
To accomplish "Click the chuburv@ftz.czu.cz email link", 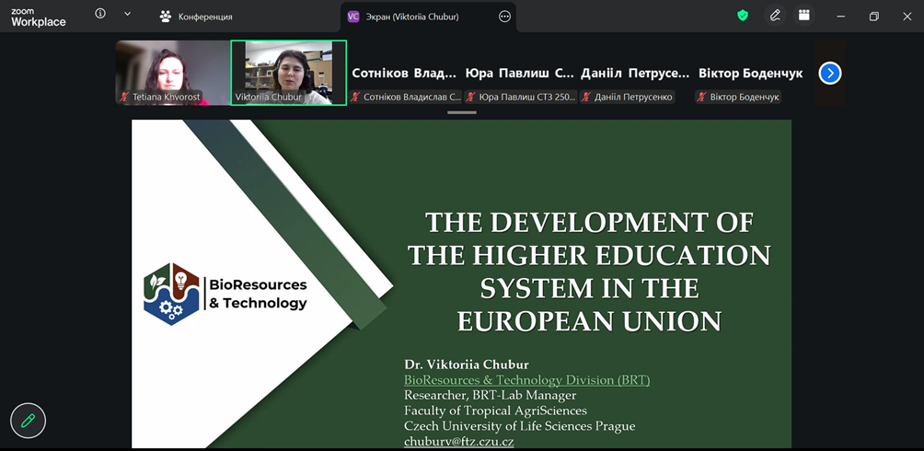I will pos(458,442).
